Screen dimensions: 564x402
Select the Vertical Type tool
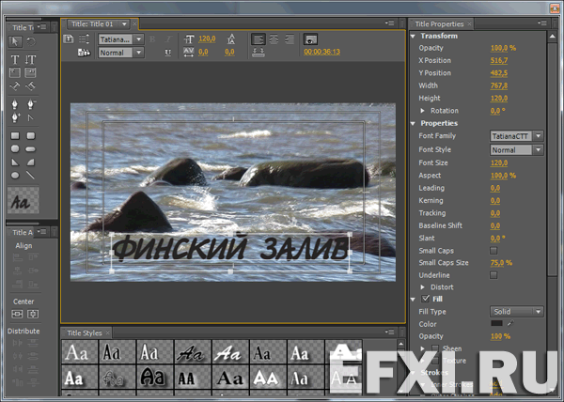tap(31, 59)
